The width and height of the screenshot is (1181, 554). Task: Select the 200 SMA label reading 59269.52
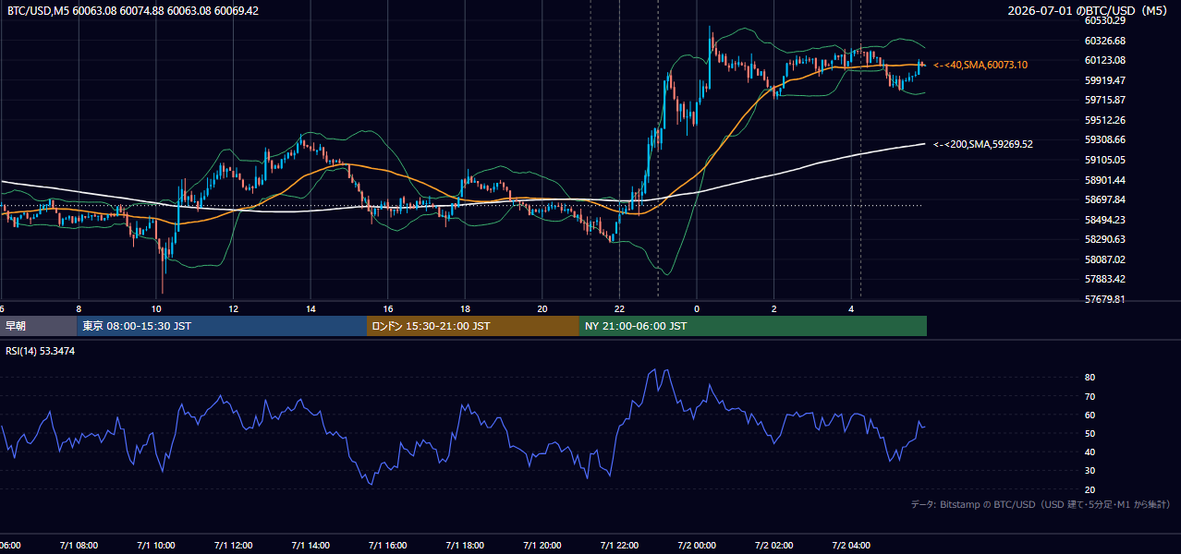tap(983, 144)
